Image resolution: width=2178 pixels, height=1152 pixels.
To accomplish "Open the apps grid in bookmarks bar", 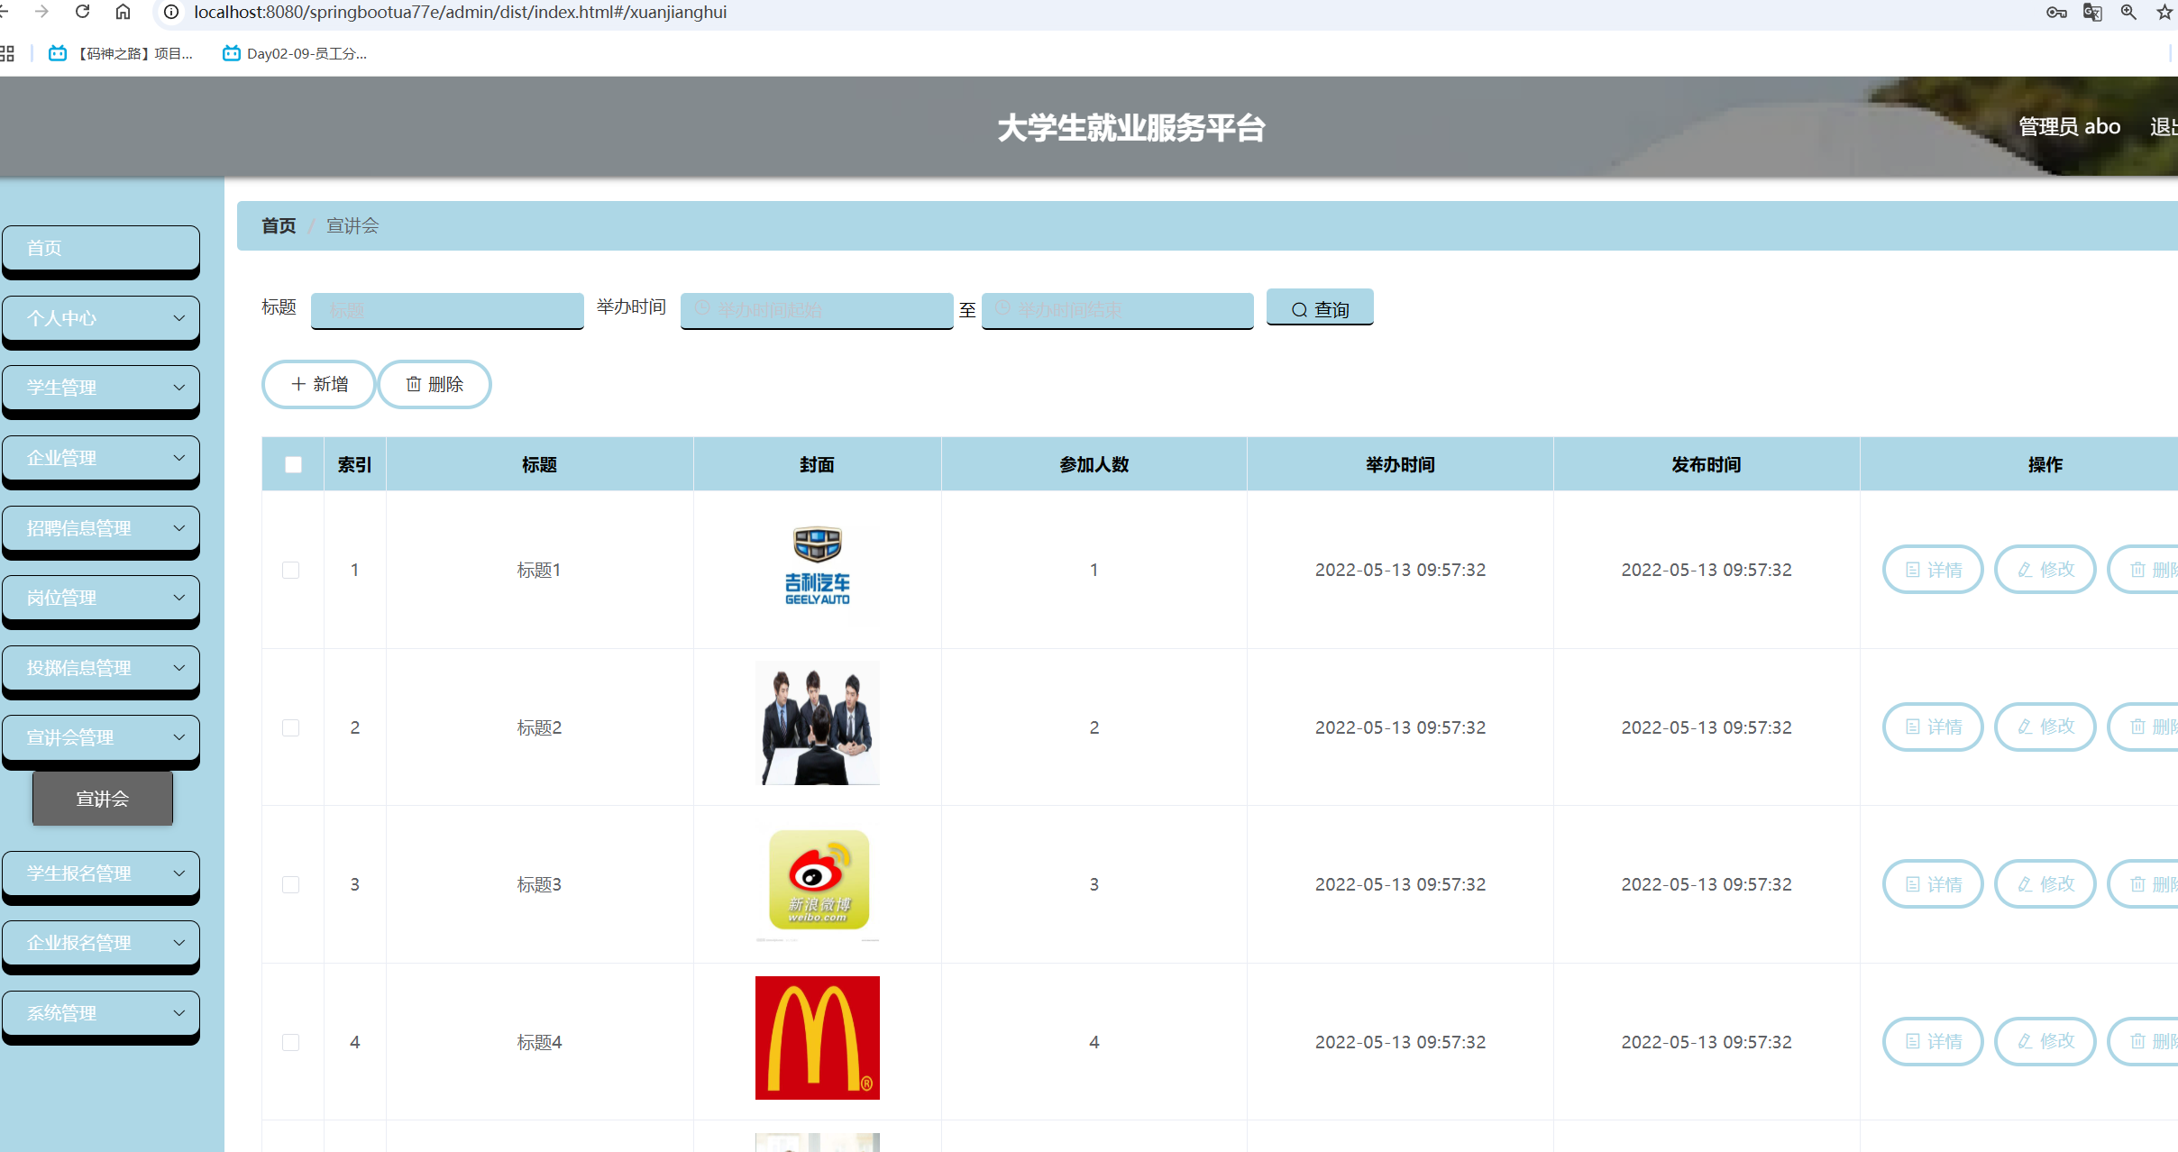I will click(x=7, y=53).
